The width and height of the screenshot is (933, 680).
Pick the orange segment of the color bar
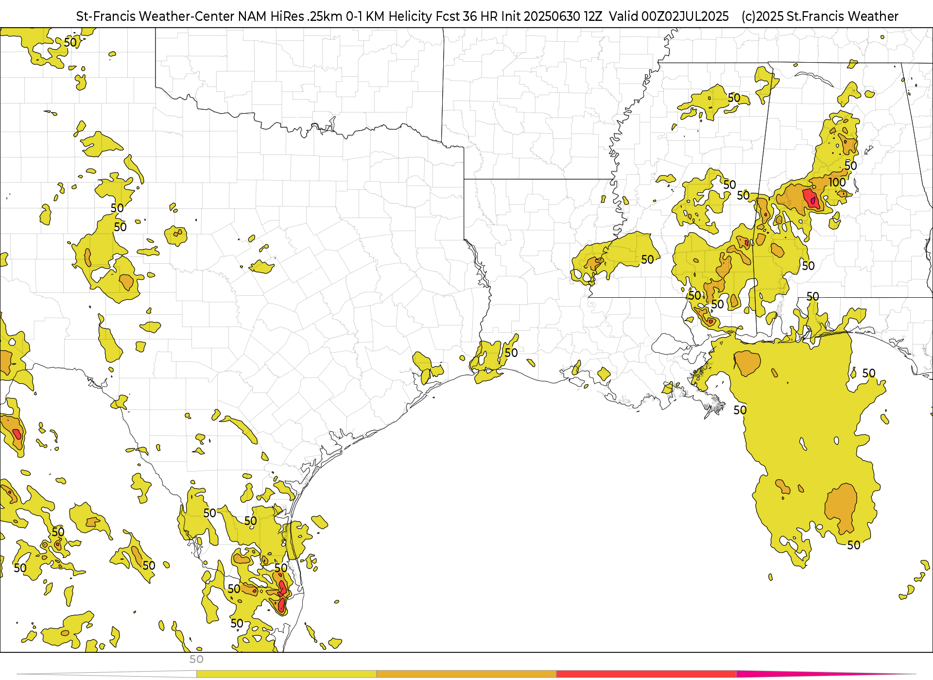click(x=466, y=674)
